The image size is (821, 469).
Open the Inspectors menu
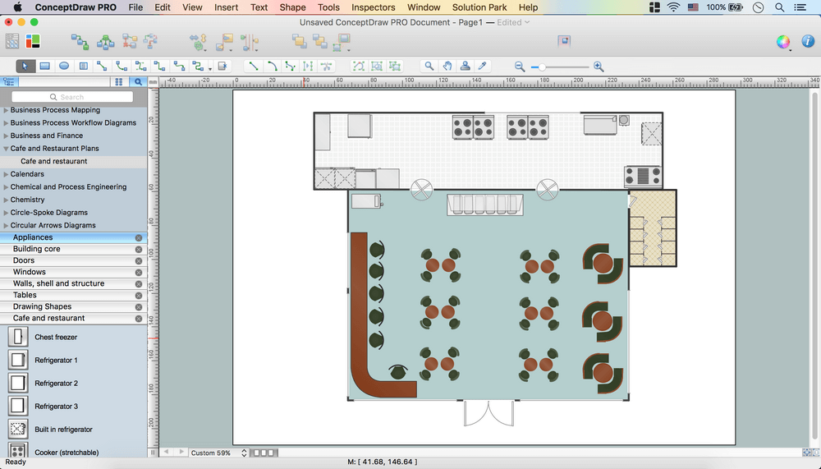click(374, 7)
